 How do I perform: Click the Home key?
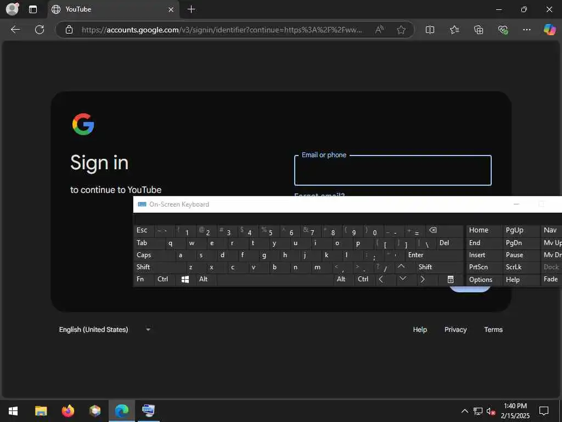tap(484, 230)
